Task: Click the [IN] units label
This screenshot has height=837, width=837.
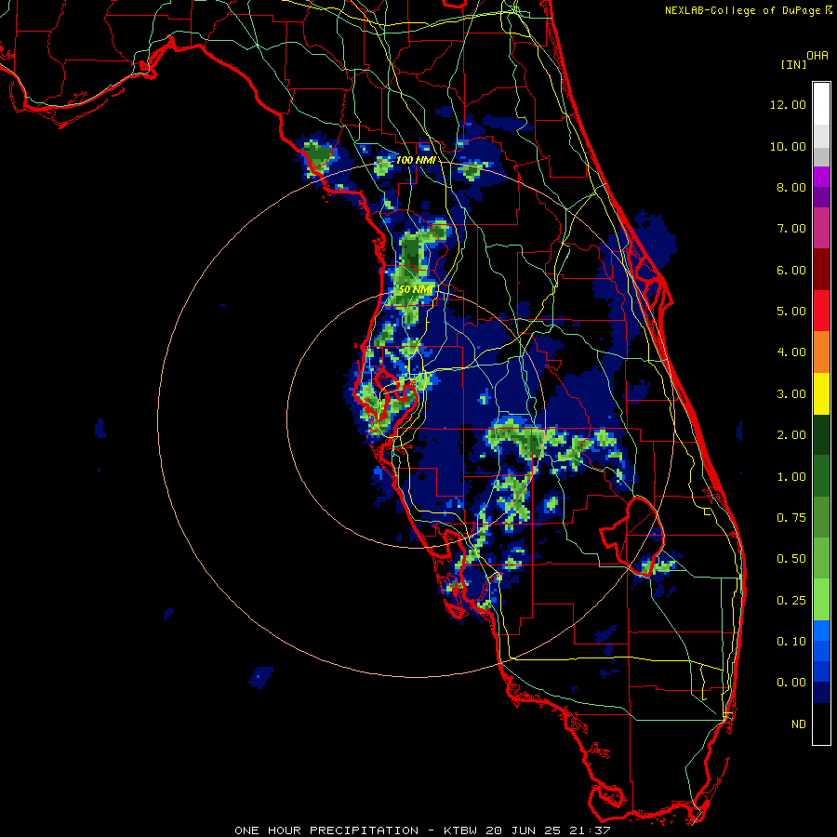Action: [x=794, y=64]
